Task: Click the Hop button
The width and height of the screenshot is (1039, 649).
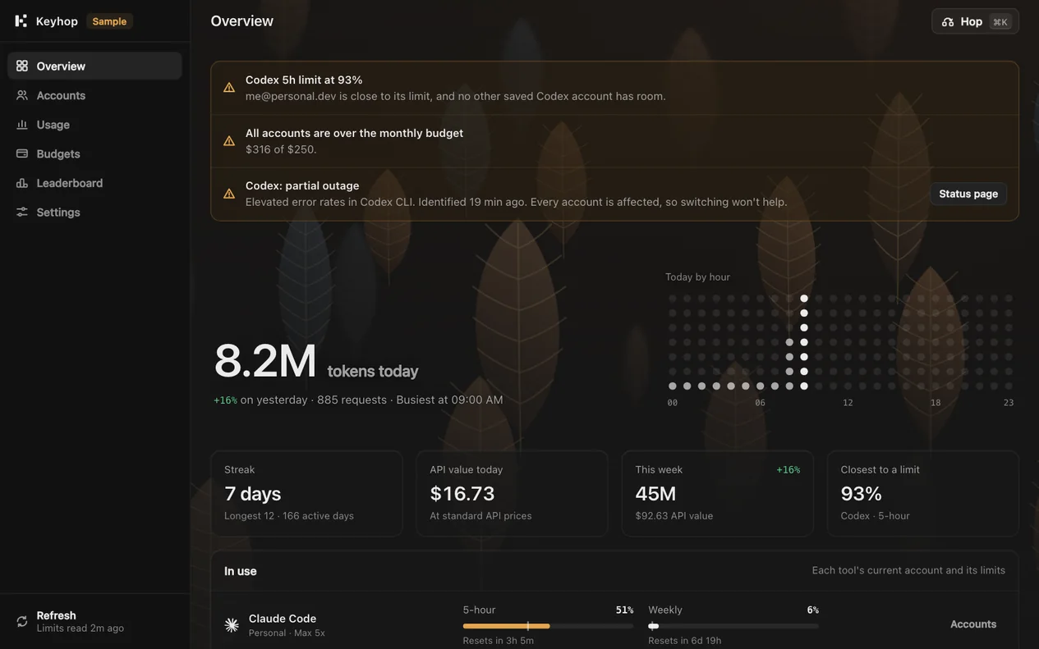Action: [x=975, y=21]
